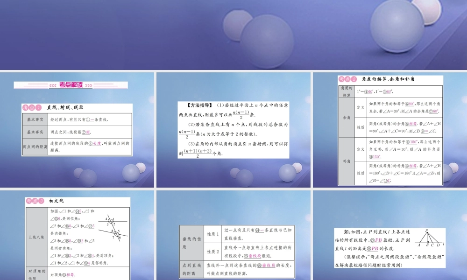The image size is (467, 280).
Task: Select the 垂线的性质 row header cell
Action: (191, 243)
